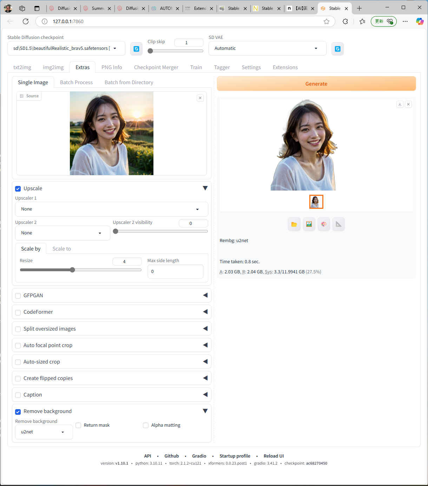This screenshot has width=428, height=486.
Task: Send image to extras ruler icon
Action: click(x=338, y=224)
